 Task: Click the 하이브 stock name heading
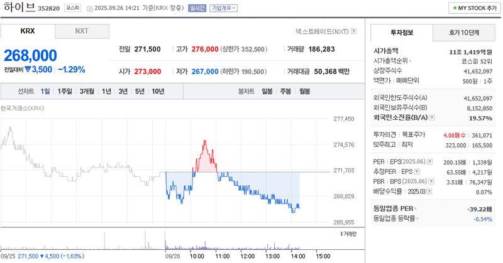pyautogui.click(x=19, y=7)
